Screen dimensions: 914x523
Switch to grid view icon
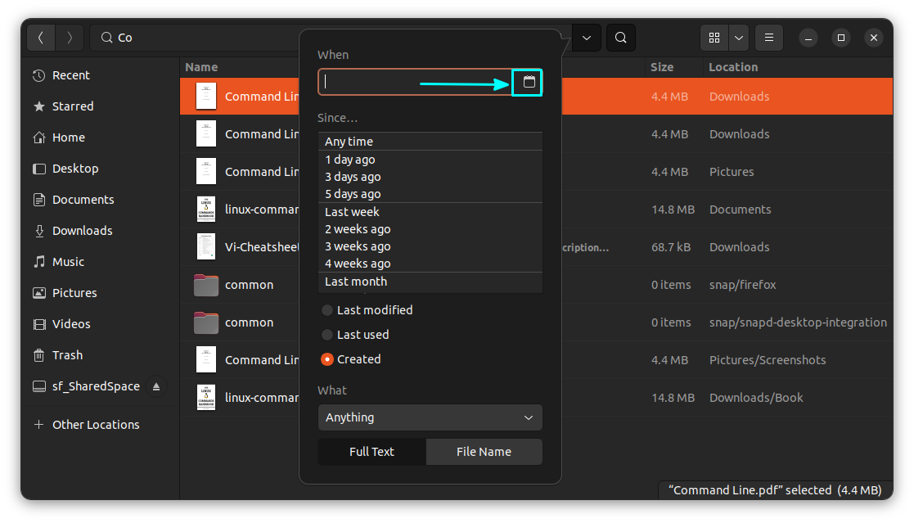point(714,38)
